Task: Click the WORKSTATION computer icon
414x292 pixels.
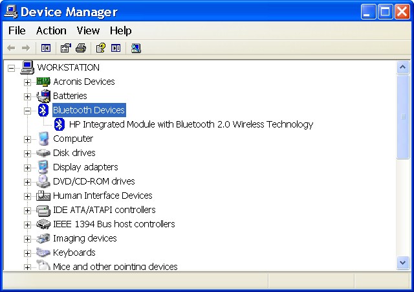Action: [27, 67]
